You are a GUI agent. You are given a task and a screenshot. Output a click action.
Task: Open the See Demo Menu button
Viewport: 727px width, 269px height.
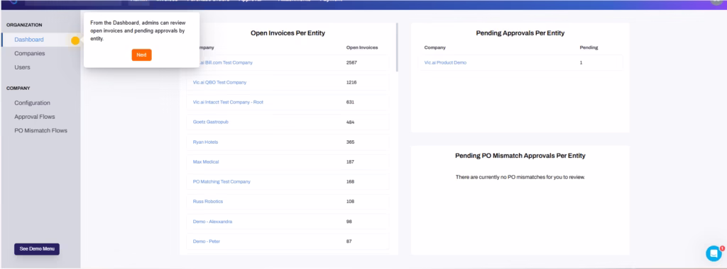(x=37, y=248)
